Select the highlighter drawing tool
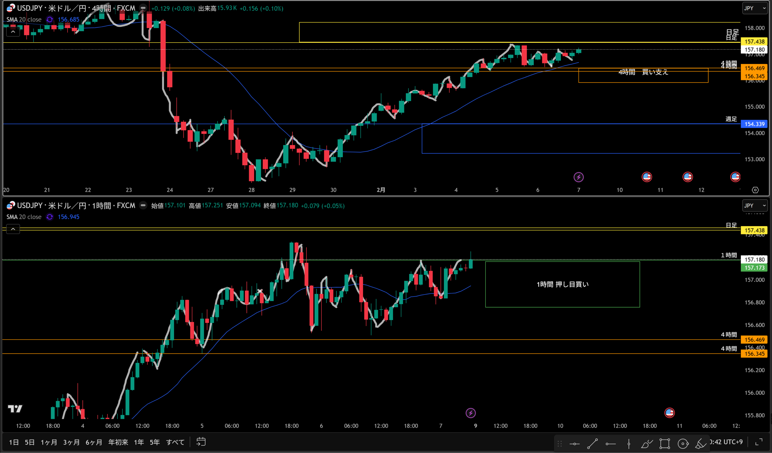 [701, 444]
